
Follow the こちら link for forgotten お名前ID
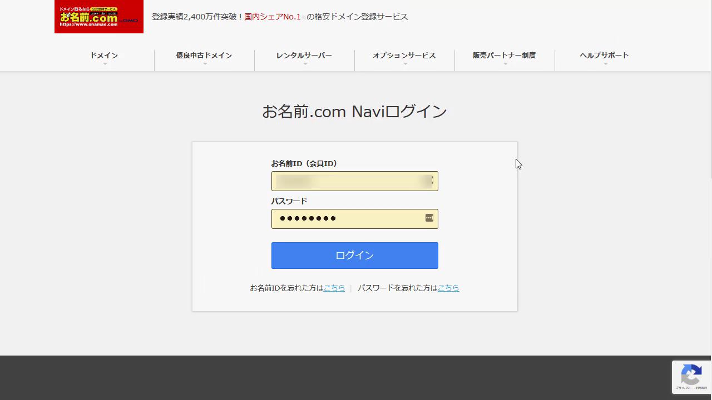point(334,288)
